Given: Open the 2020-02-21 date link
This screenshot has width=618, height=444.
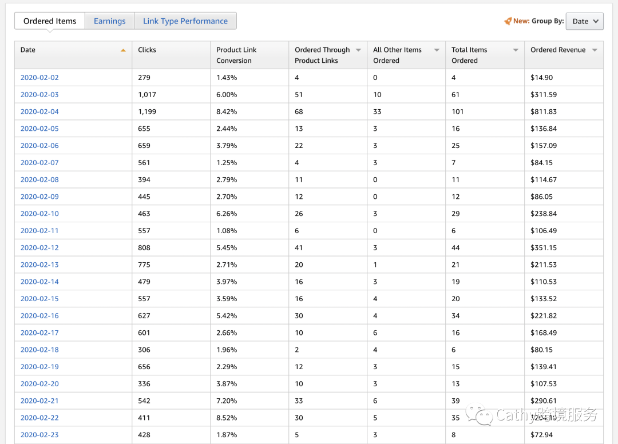Looking at the screenshot, I should pyautogui.click(x=39, y=401).
